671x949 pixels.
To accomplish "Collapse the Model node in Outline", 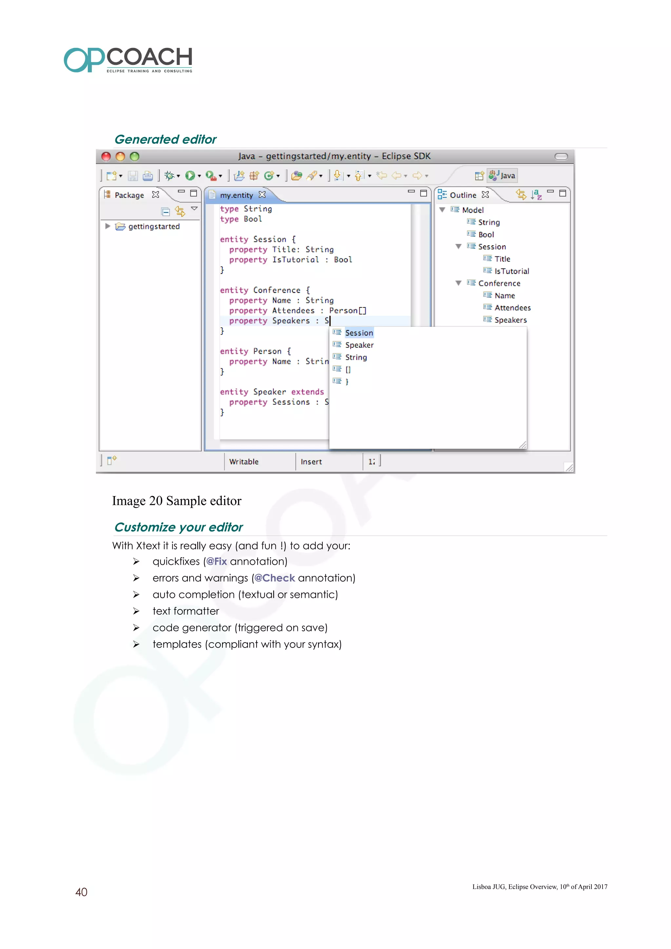I will coord(442,210).
